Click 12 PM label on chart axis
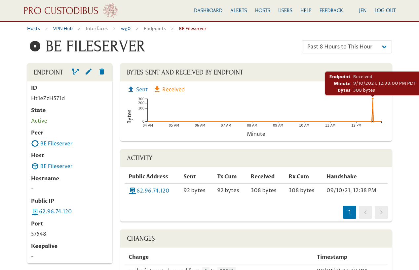The image size is (419, 270). coord(356,125)
